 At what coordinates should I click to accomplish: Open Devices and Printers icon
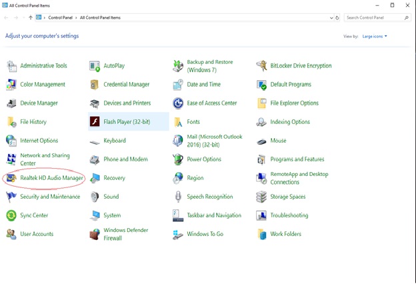(95, 103)
